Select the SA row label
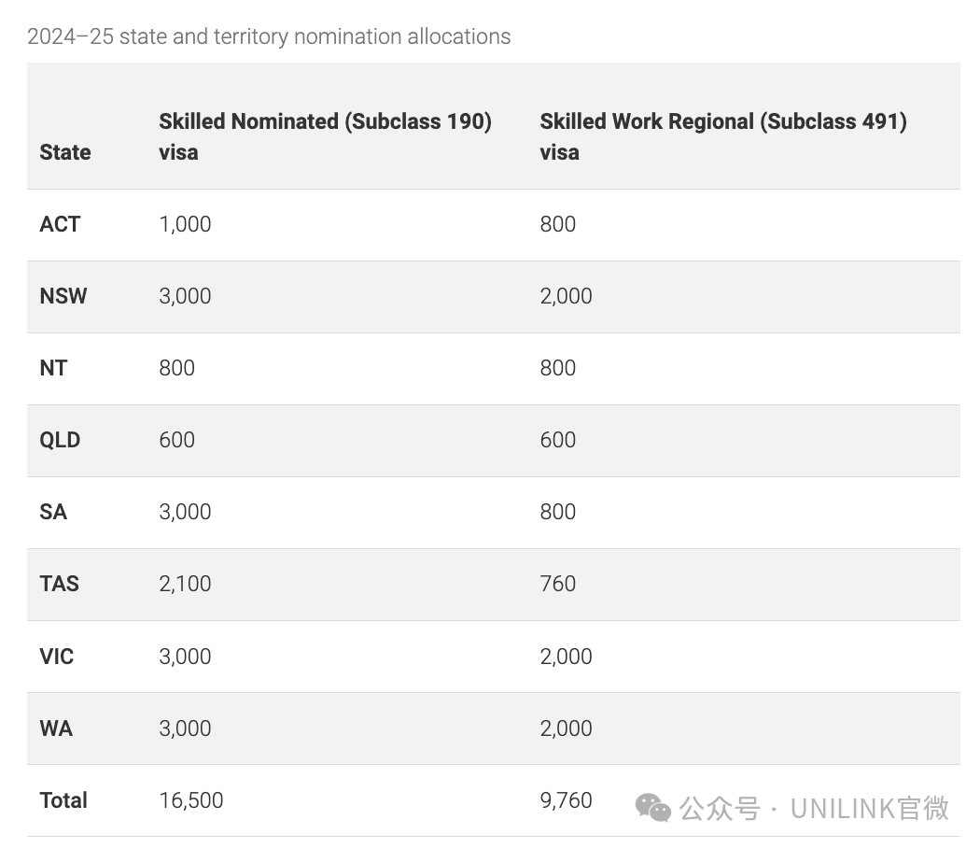Screen dimensions: 980x848 [53, 512]
